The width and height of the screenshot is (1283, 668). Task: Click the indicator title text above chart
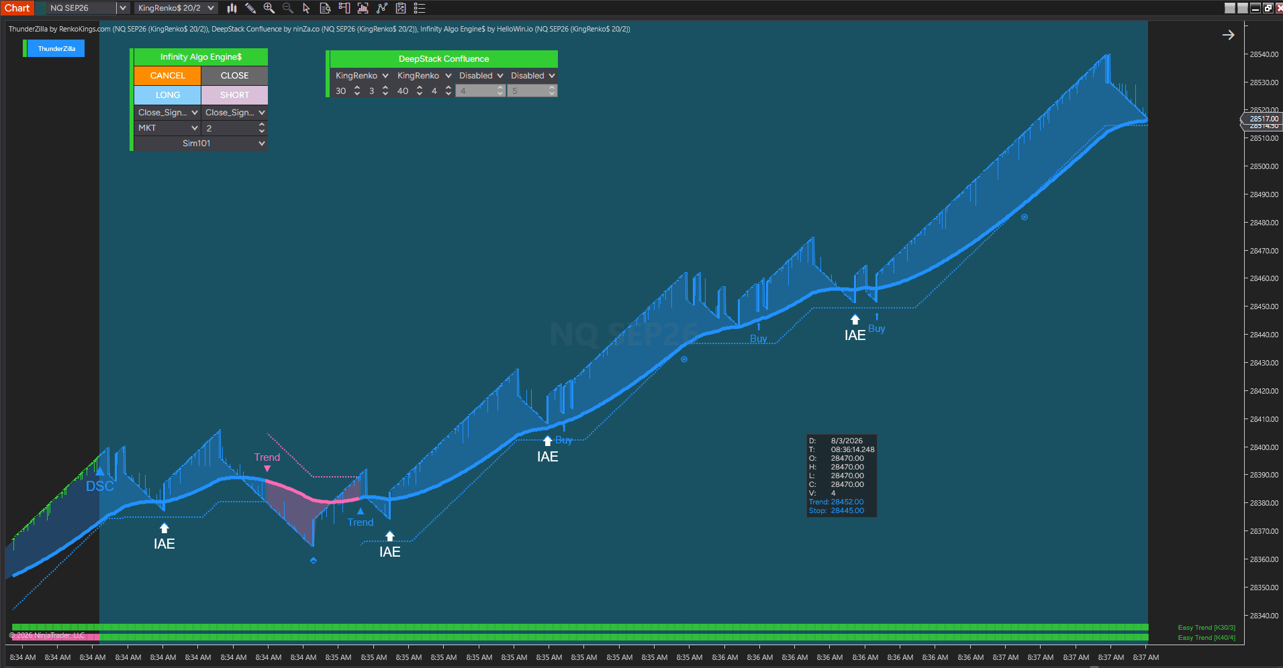tap(319, 29)
